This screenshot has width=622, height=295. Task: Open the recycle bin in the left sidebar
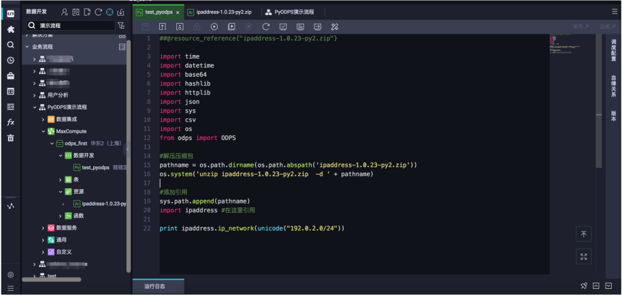11,138
